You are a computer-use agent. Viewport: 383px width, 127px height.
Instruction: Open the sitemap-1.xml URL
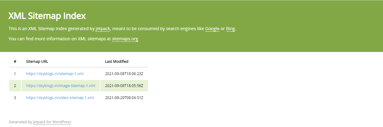(x=55, y=74)
